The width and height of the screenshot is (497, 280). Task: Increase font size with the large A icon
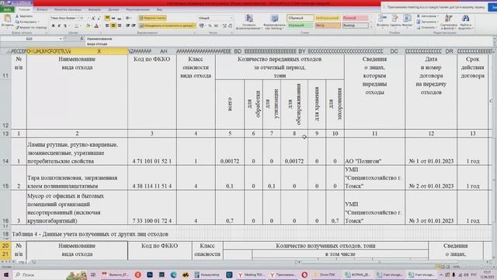click(93, 18)
